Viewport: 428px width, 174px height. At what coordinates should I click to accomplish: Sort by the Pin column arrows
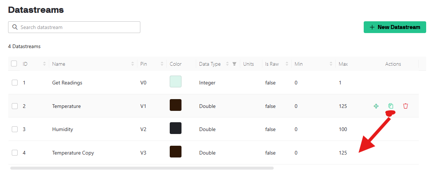tap(162, 64)
